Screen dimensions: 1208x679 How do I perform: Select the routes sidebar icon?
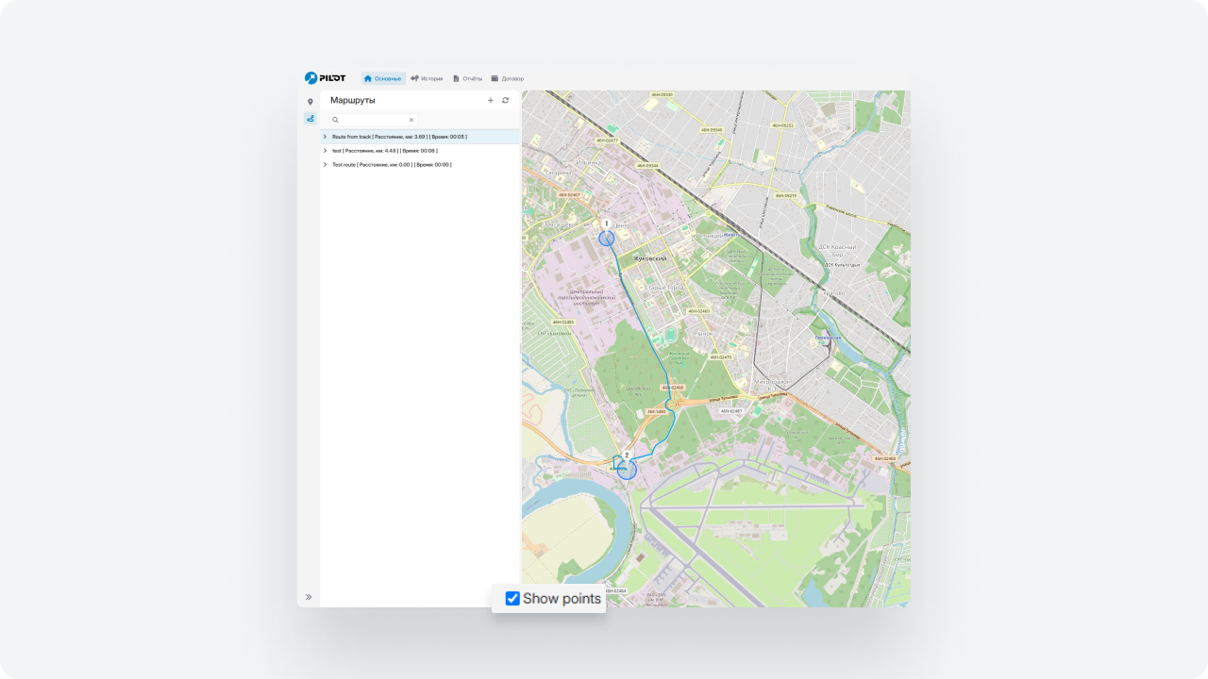click(x=310, y=119)
